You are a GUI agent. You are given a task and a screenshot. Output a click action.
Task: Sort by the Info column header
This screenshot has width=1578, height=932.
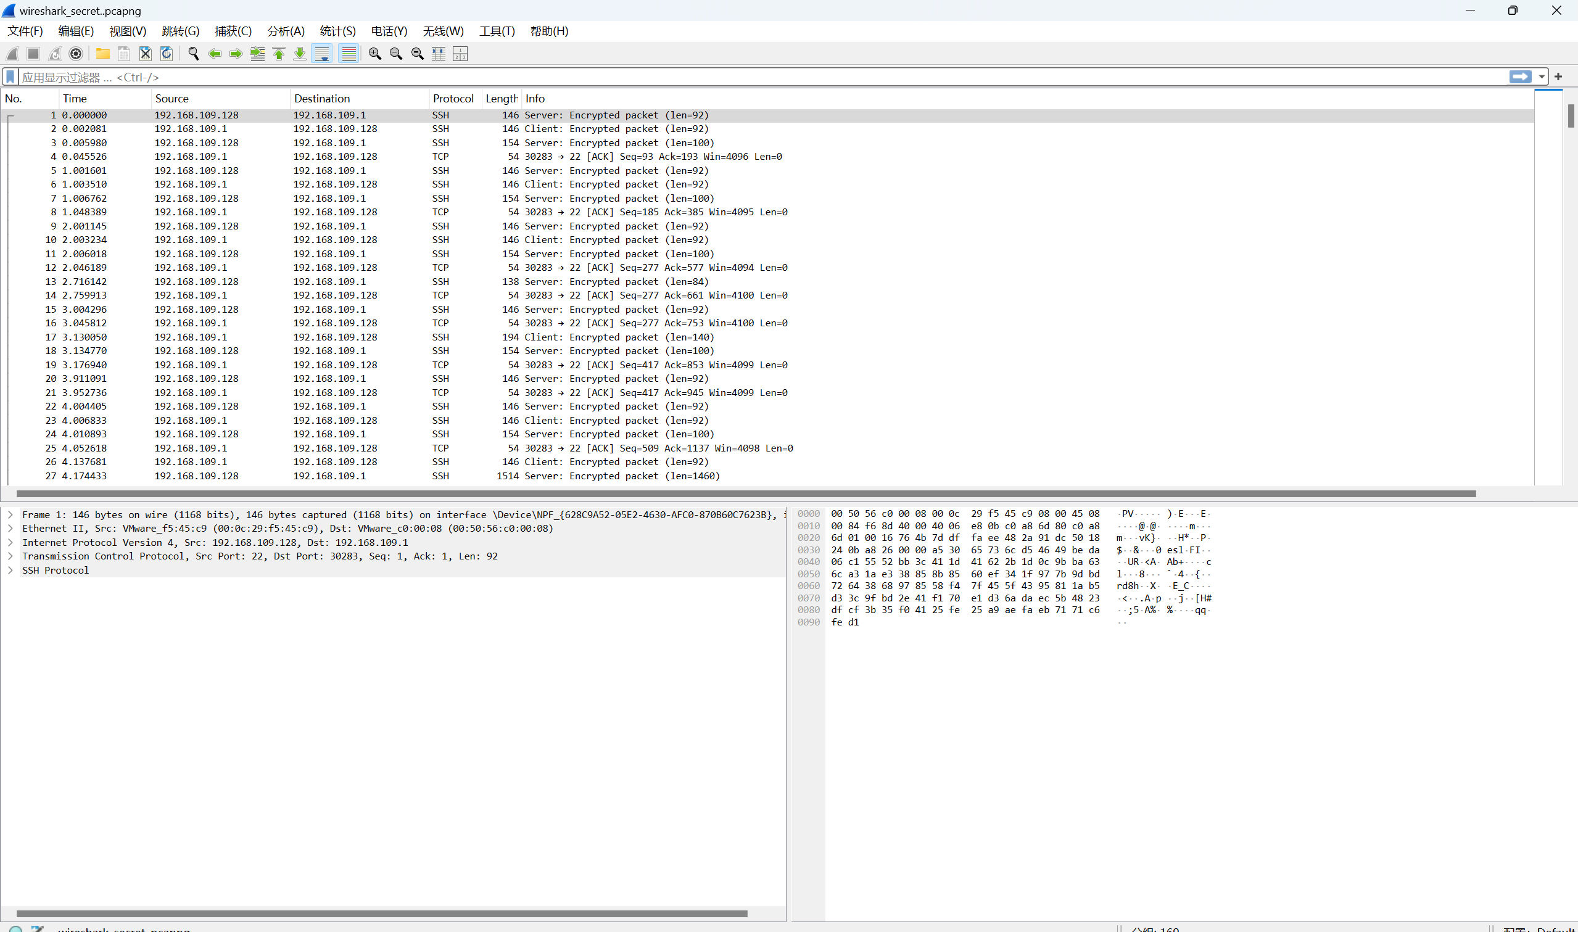pos(1027,99)
